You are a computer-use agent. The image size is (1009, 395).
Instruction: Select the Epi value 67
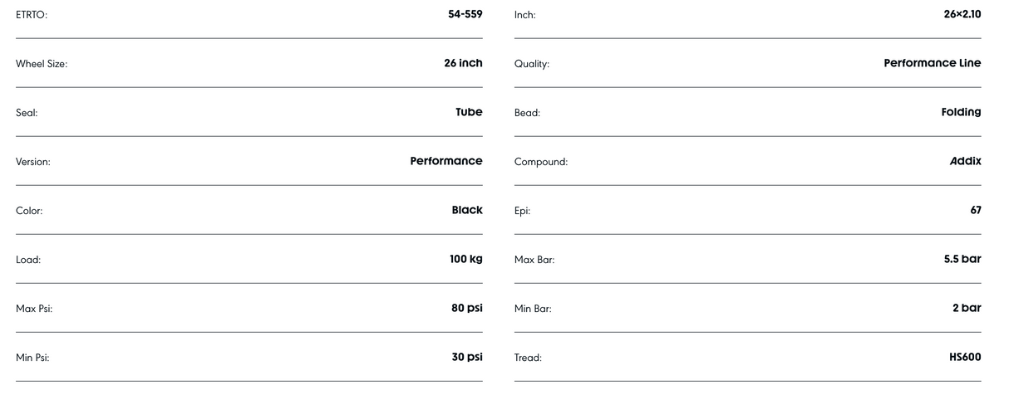[x=975, y=210]
